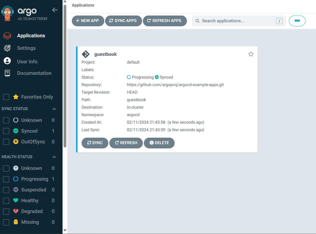Click the Namespace value argocd
The width and height of the screenshot is (316, 234).
pyautogui.click(x=133, y=115)
